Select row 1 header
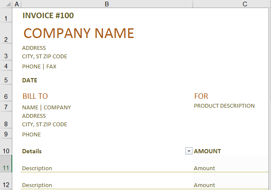Image resolution: width=271 pixels, height=190 pixels. coord(6,19)
